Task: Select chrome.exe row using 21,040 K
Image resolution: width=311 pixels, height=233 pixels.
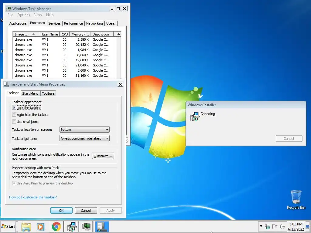Action: pos(64,65)
